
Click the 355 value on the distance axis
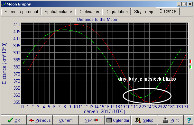[x=17, y=102]
